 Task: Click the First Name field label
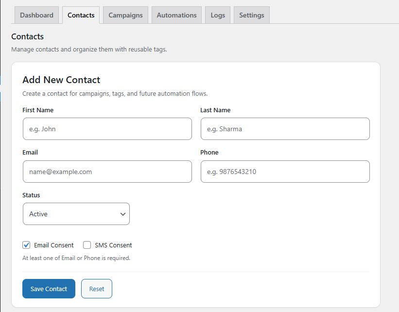(x=38, y=110)
